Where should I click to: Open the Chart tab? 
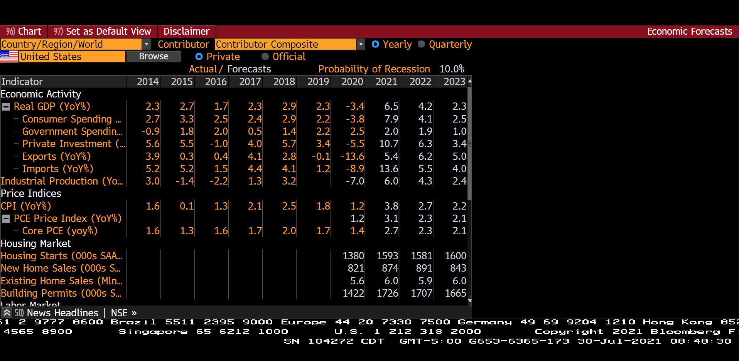point(24,31)
